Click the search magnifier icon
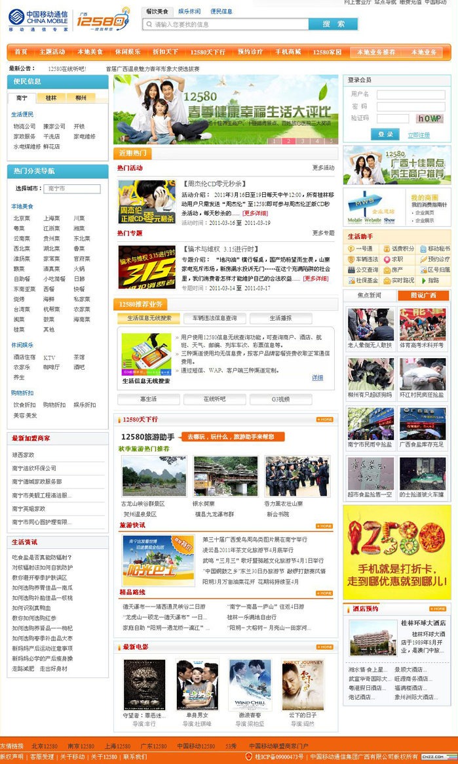Screen dimensions: 458x764 (x=149, y=24)
